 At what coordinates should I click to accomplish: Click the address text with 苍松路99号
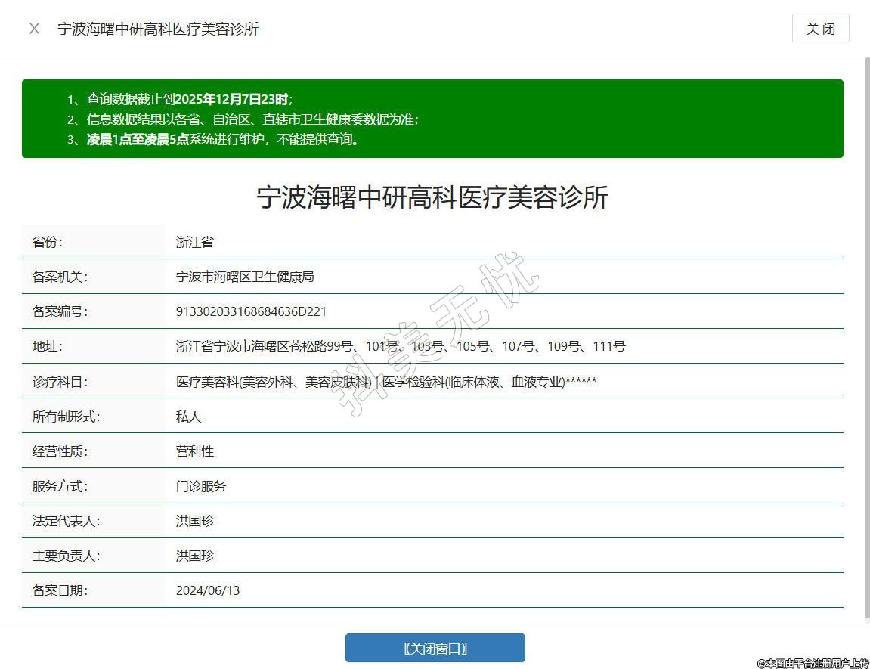(x=401, y=346)
